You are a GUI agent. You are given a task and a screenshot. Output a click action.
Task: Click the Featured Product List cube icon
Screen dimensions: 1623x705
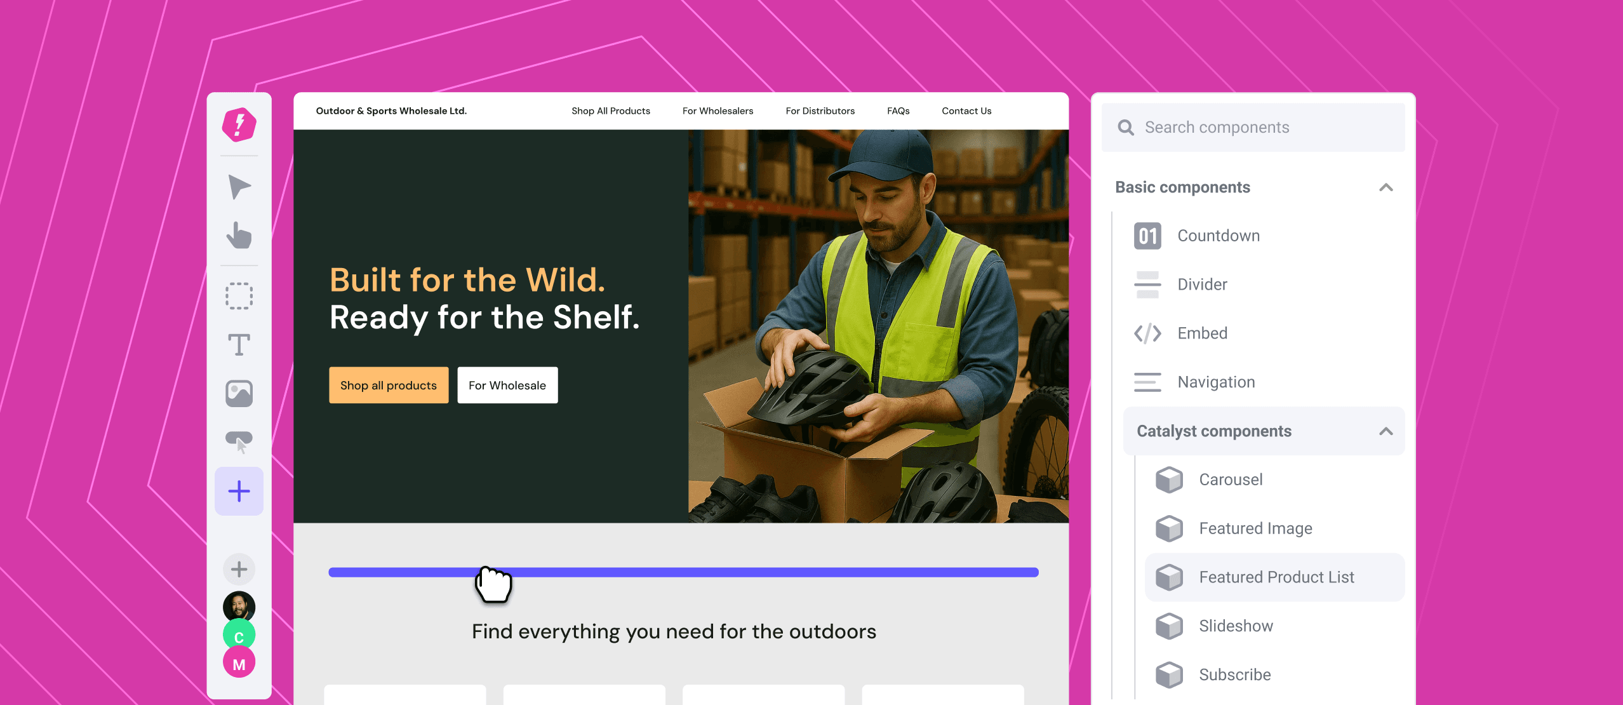click(1169, 577)
